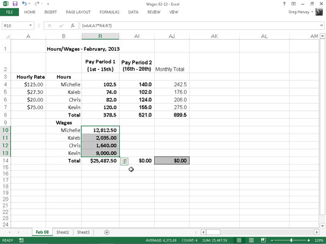Click the previous sheet navigation arrow
The width and height of the screenshot is (326, 244).
coord(9,232)
